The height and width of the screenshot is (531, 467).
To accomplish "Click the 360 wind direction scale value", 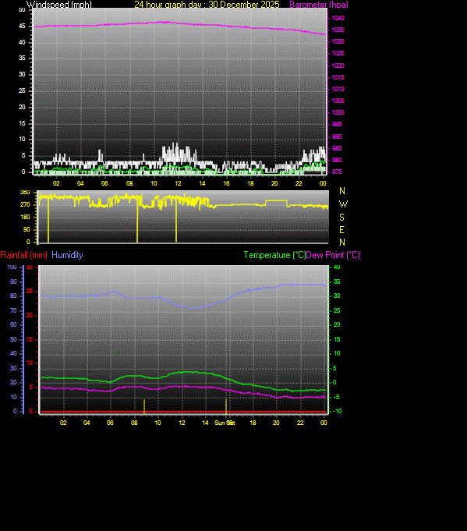I will (x=25, y=192).
